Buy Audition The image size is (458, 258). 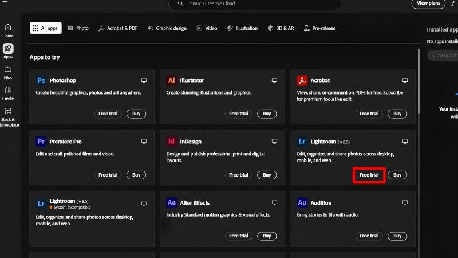tap(397, 236)
